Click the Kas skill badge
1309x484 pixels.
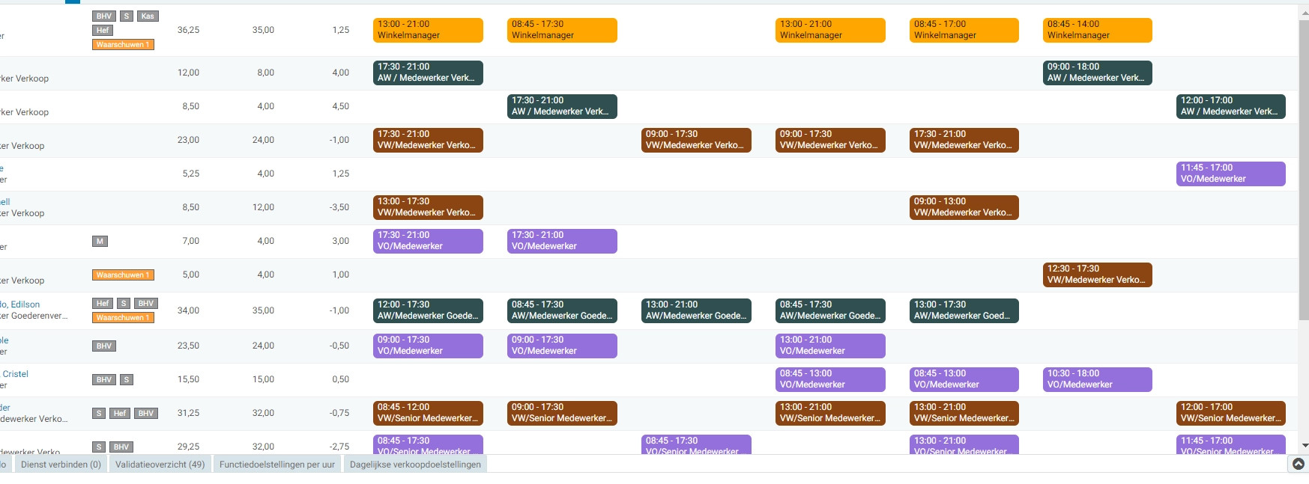click(x=148, y=16)
